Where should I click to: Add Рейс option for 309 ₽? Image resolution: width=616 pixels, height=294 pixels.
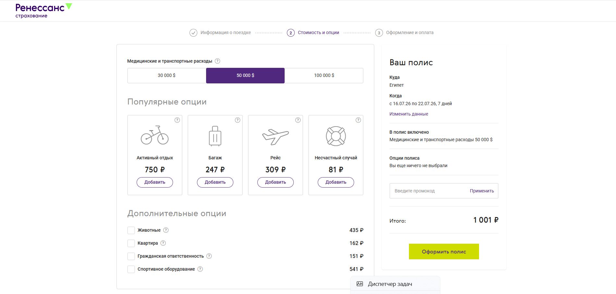tap(276, 182)
